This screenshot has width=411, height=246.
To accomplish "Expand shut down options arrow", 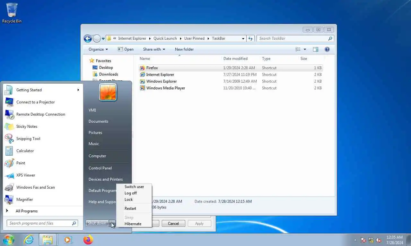I will (112, 223).
